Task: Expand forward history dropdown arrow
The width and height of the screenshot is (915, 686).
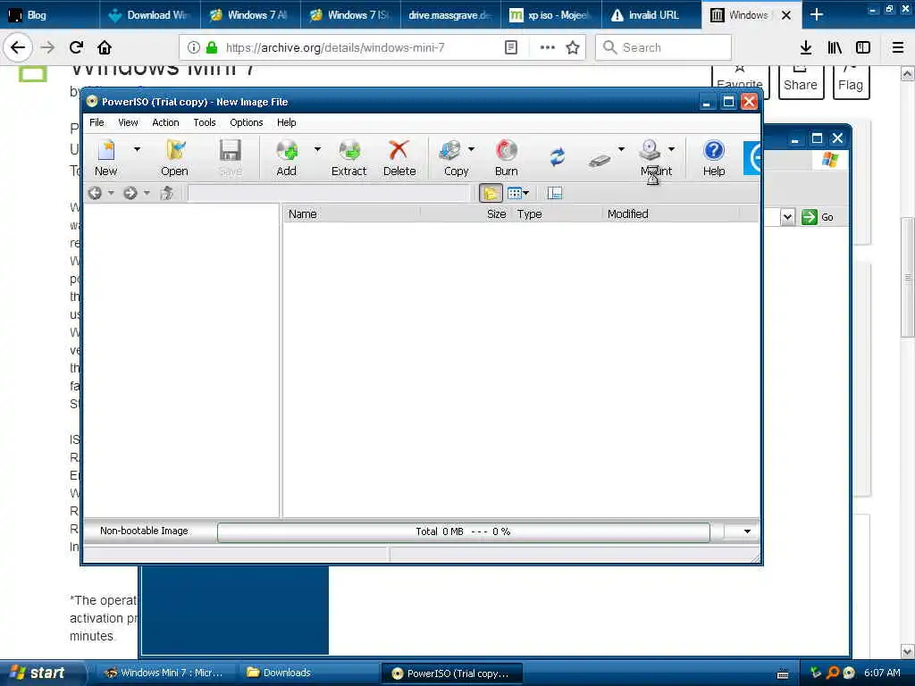Action: pyautogui.click(x=147, y=193)
